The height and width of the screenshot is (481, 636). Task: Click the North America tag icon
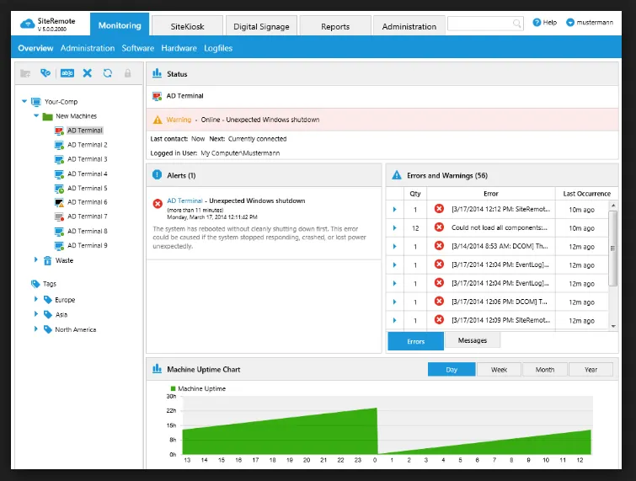[48, 329]
